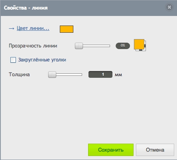
Task: Click the thickness value field showing 1
Action: tap(100, 75)
